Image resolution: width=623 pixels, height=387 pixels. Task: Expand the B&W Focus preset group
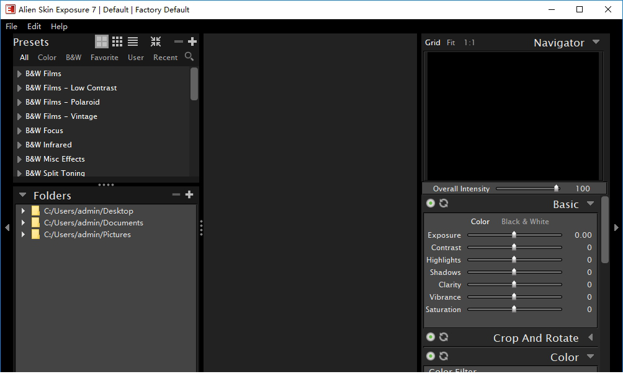pos(19,131)
